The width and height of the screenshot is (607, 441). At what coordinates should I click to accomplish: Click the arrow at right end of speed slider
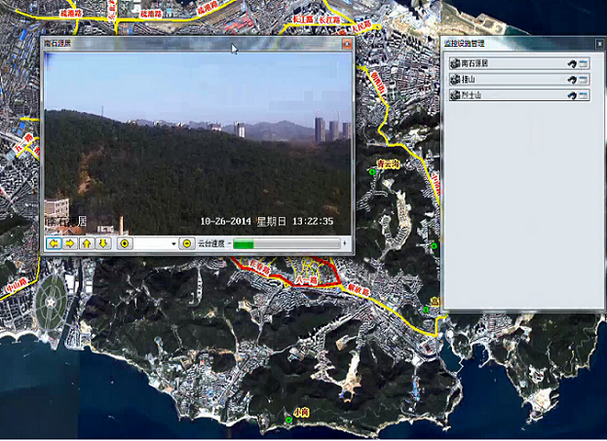345,243
